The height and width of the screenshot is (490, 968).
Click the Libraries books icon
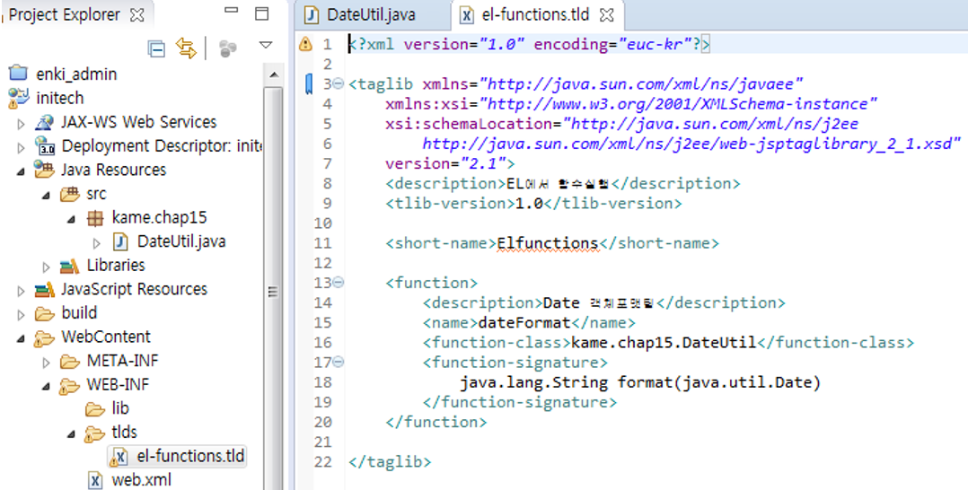point(70,266)
